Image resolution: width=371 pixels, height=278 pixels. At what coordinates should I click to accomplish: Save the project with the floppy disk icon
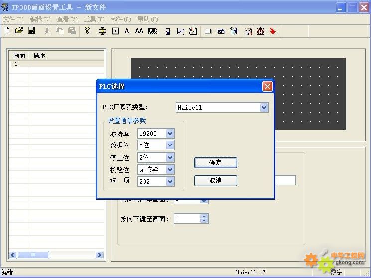[x=31, y=31]
